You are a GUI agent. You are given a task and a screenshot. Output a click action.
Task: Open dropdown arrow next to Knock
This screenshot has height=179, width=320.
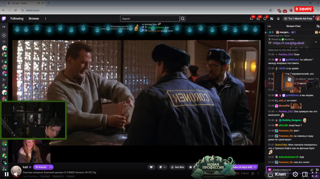coord(51,167)
